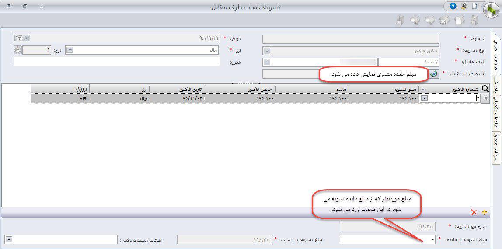Select the مبلغ تسویه cell 196,200 in row
This screenshot has width=502, height=249.
pyautogui.click(x=384, y=98)
